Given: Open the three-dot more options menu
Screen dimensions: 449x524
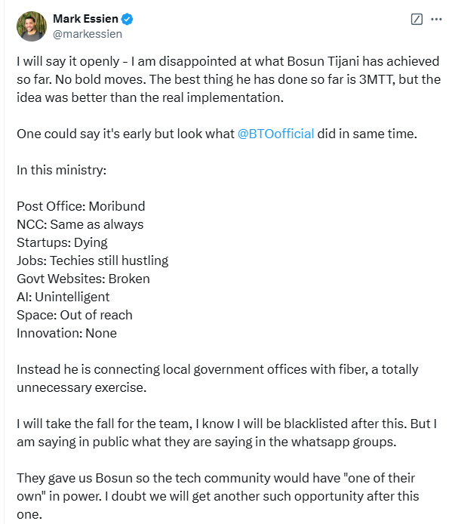Looking at the screenshot, I should (436, 19).
